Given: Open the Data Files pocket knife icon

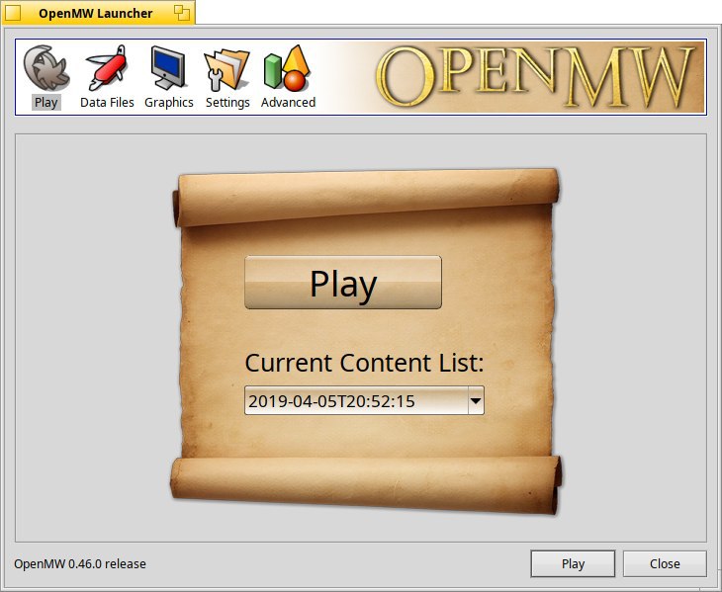Looking at the screenshot, I should click(x=107, y=68).
